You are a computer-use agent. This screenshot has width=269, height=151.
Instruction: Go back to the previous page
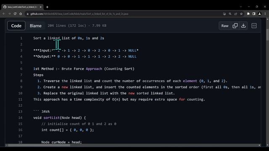tap(4, 14)
